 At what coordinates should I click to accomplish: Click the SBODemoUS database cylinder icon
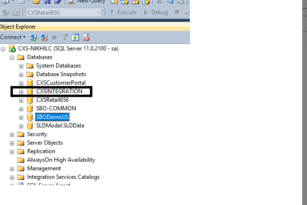click(x=30, y=117)
